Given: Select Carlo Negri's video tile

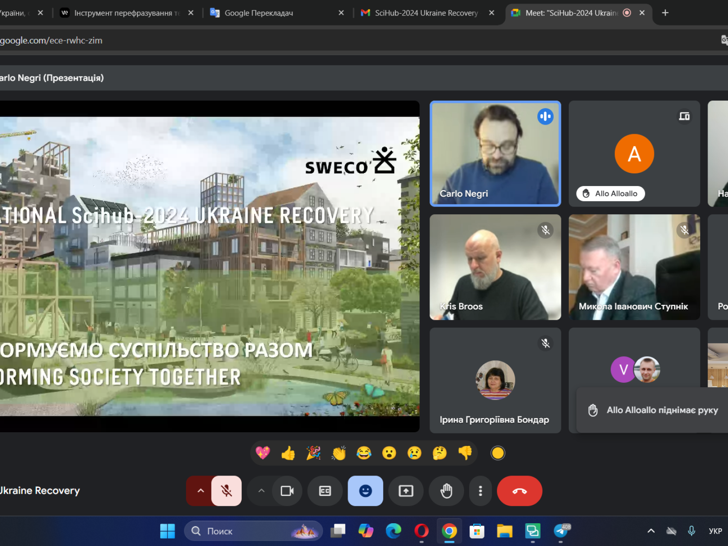Looking at the screenshot, I should 495,154.
